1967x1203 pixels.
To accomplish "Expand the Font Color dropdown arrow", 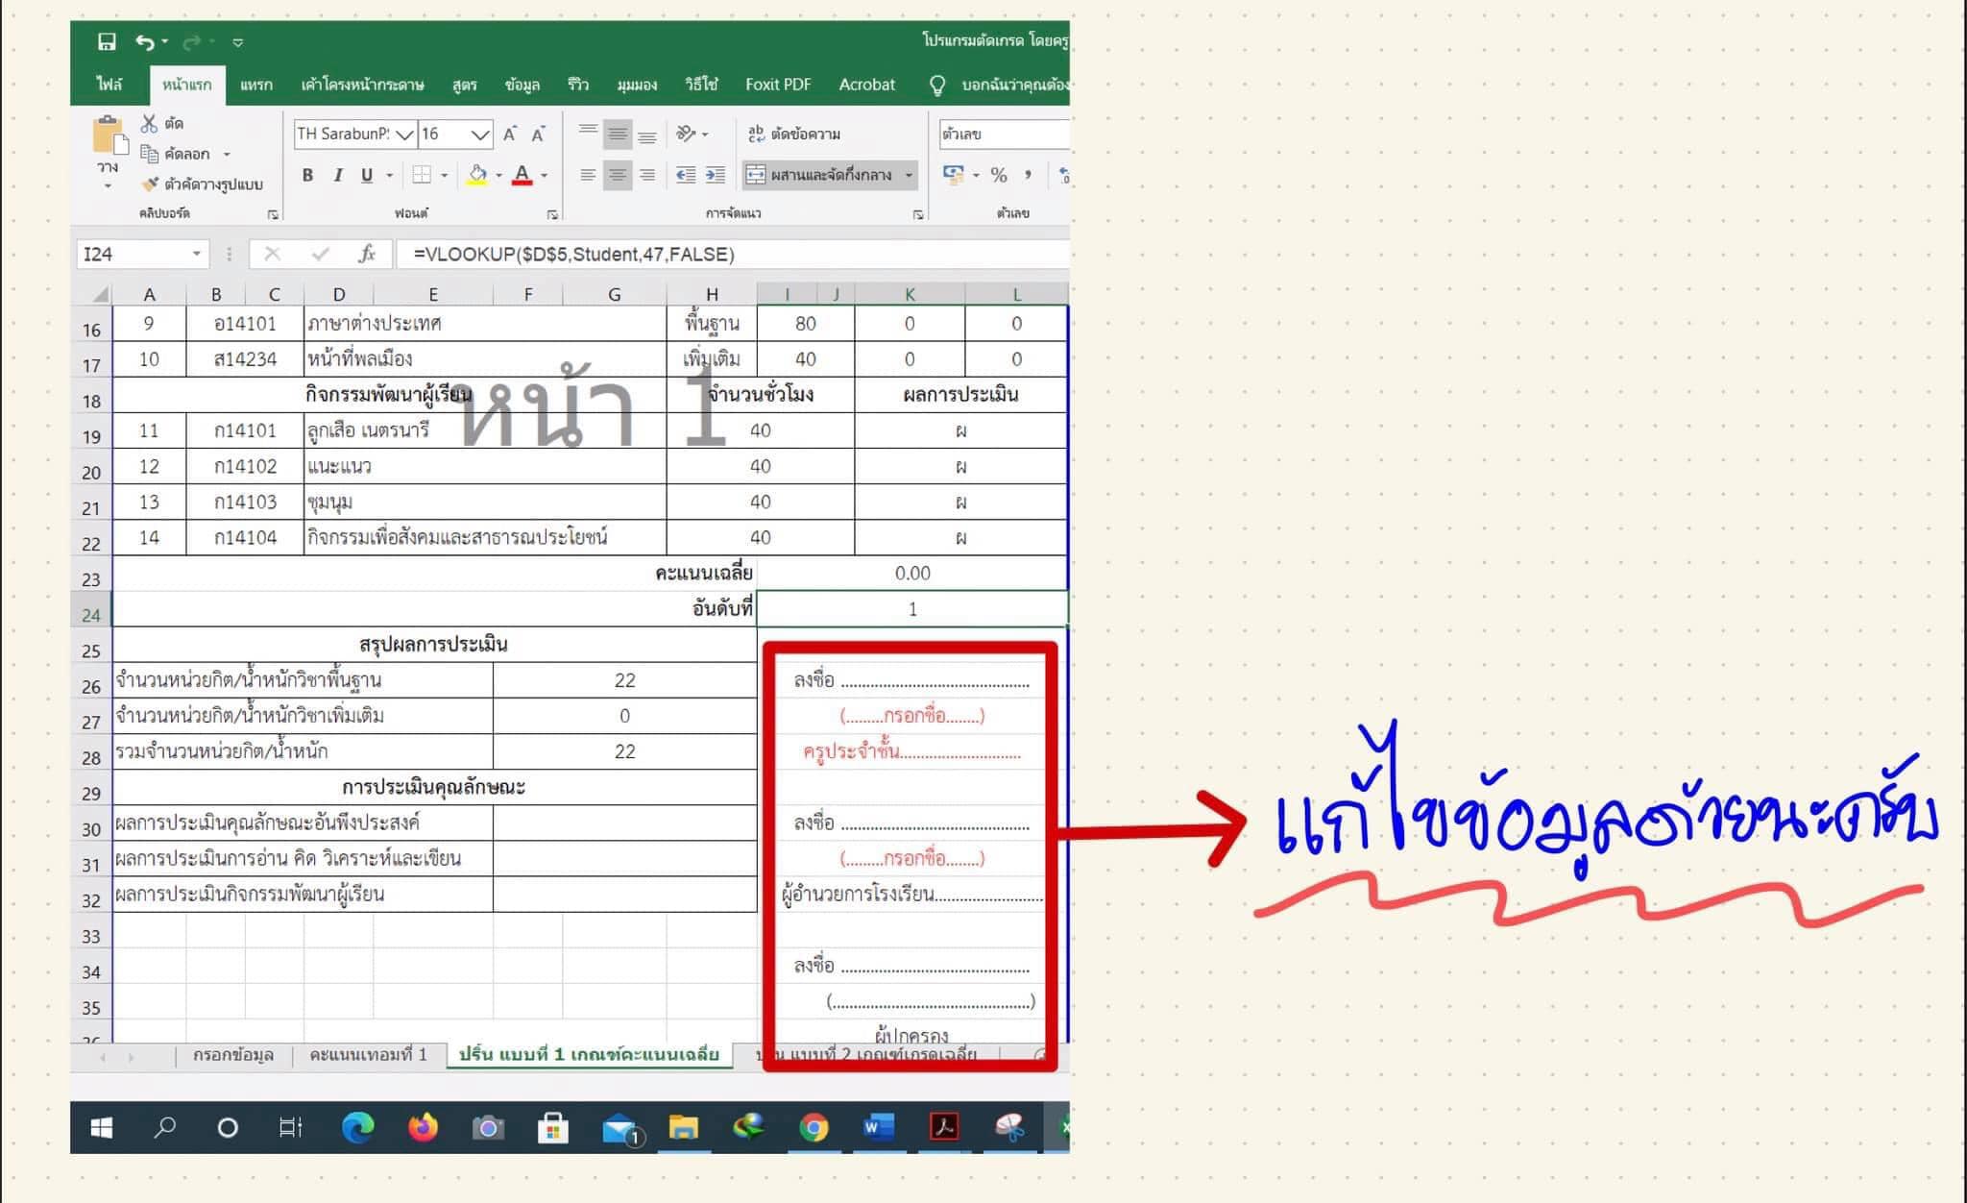I will tap(545, 175).
